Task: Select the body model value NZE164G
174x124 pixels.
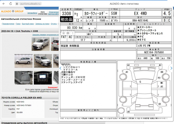Action: coord(20,102)
